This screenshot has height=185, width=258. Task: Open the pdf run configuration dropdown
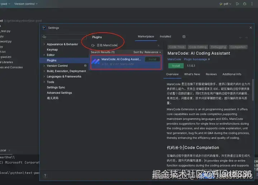[225, 4]
